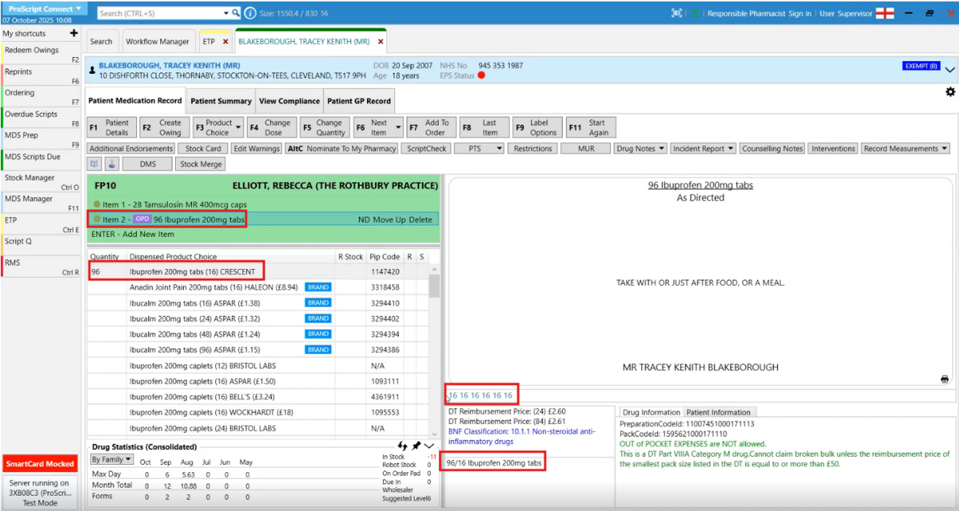The width and height of the screenshot is (959, 511).
Task: Pin the Drug Statistics panel
Action: (x=416, y=446)
